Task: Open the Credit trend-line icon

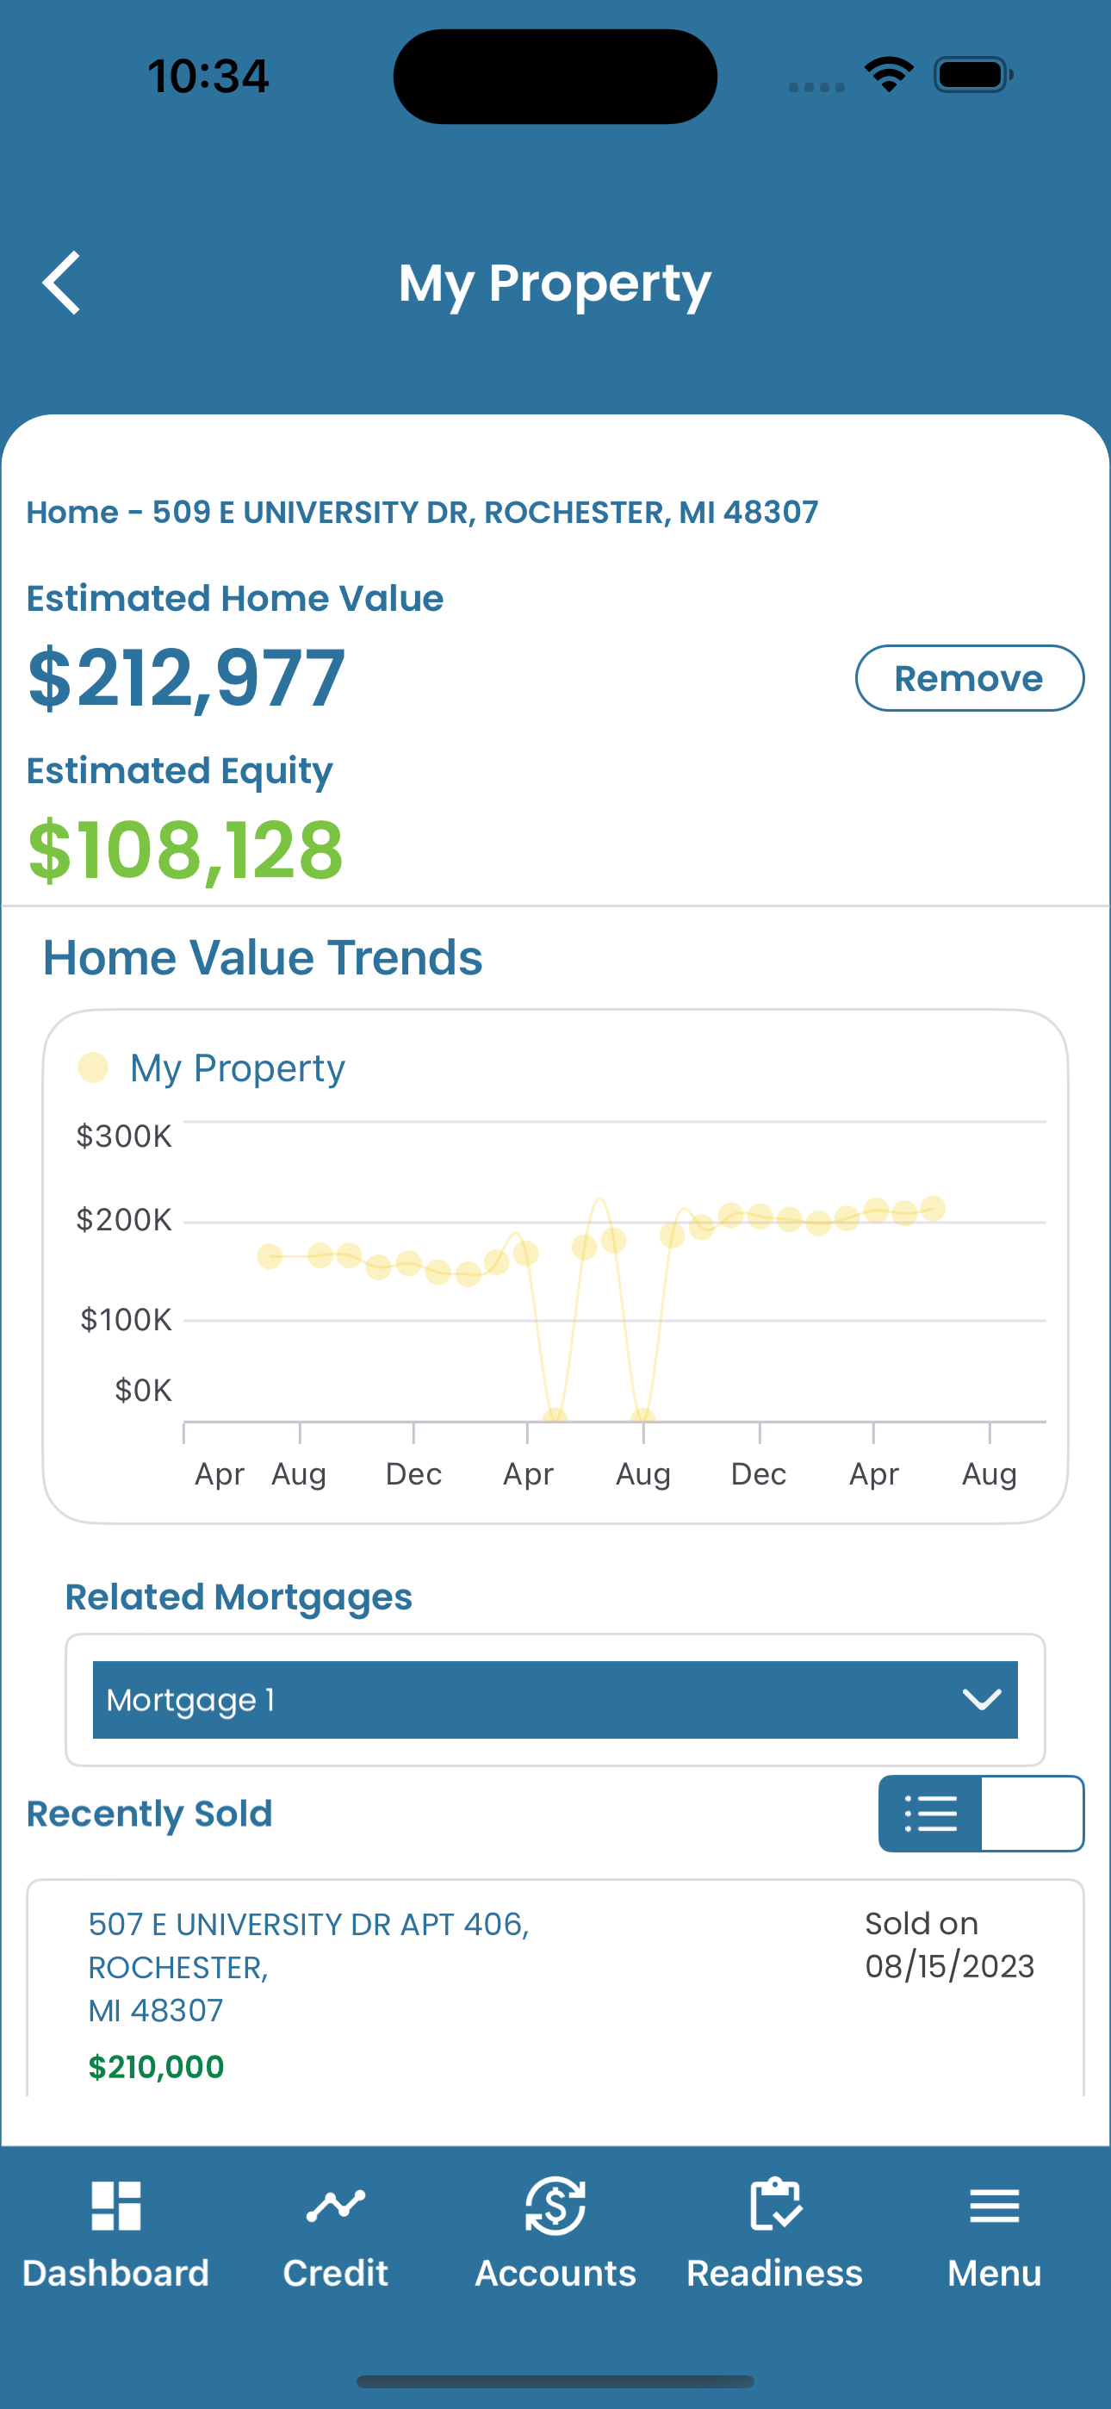Action: click(336, 2206)
